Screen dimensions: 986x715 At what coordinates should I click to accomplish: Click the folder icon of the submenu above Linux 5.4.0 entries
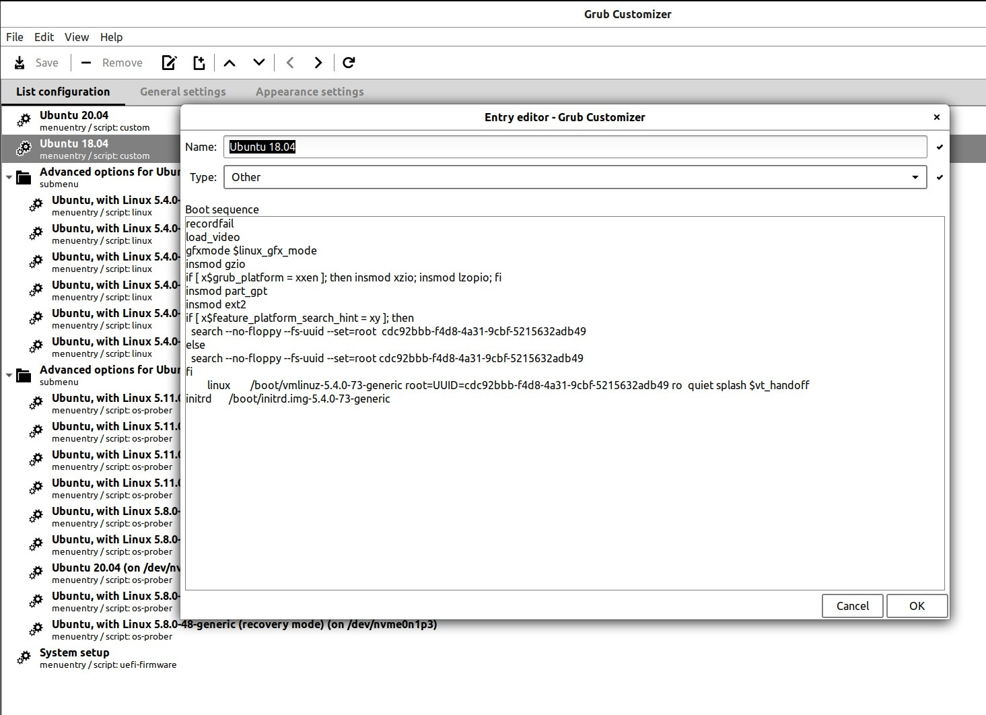[24, 177]
